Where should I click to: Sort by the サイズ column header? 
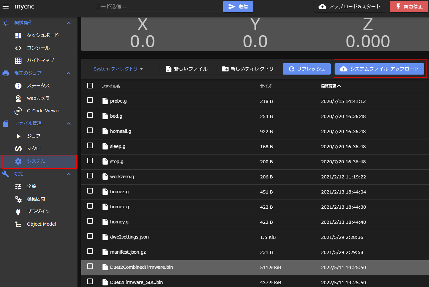[266, 86]
